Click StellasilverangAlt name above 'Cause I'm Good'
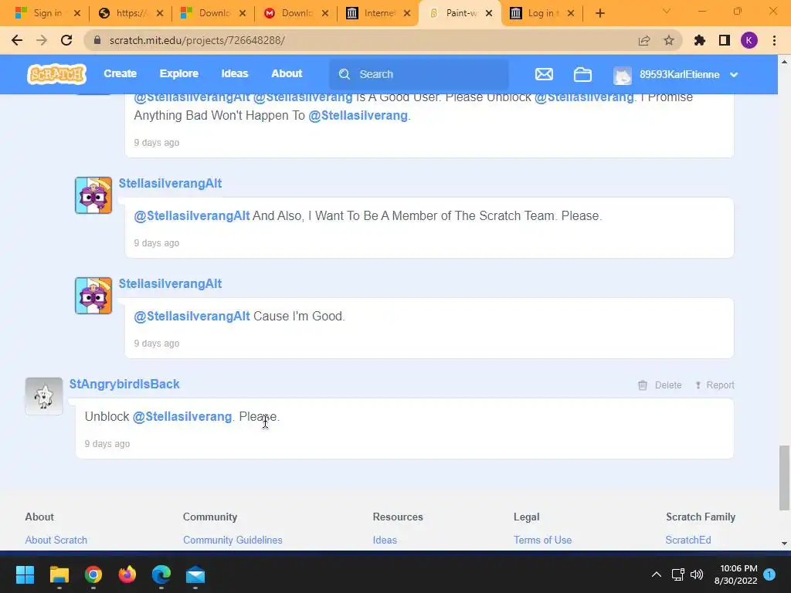 pyautogui.click(x=170, y=284)
